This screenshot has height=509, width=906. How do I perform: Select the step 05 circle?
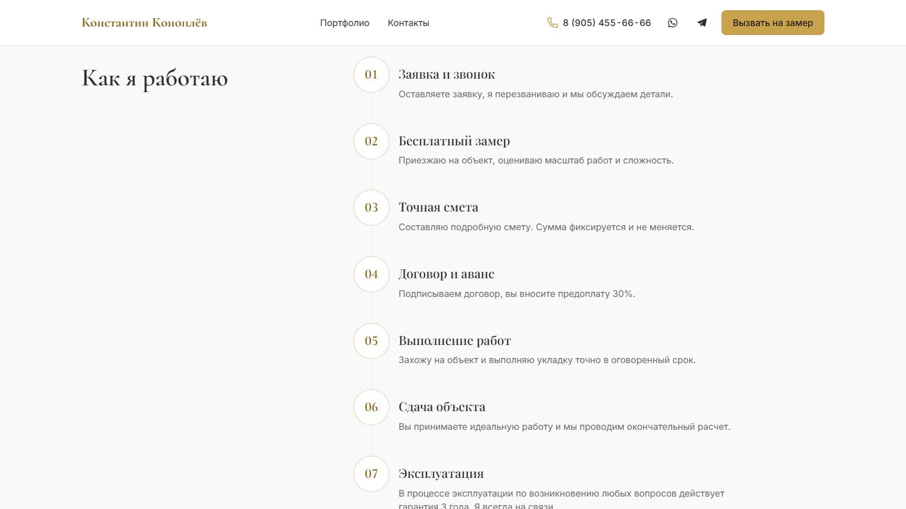click(371, 341)
